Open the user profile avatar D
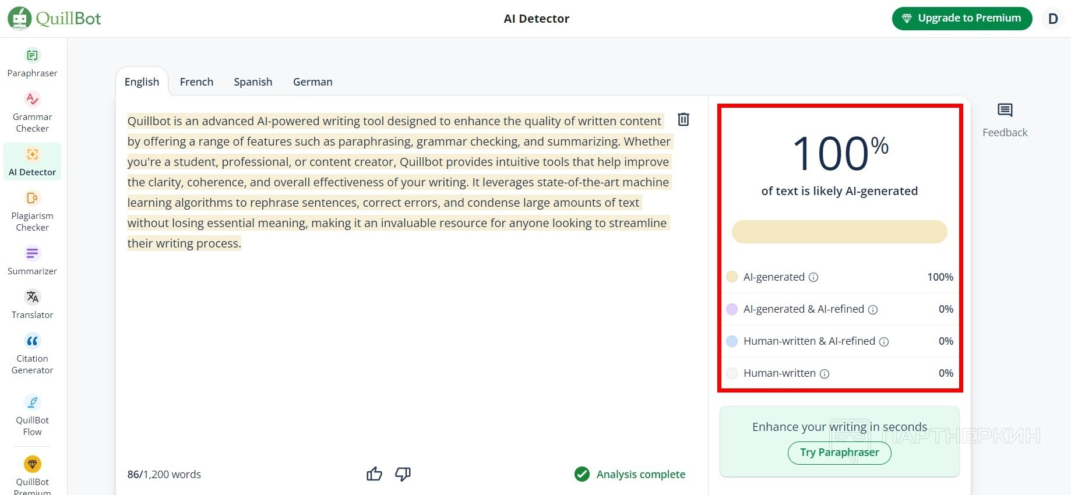 (x=1053, y=19)
